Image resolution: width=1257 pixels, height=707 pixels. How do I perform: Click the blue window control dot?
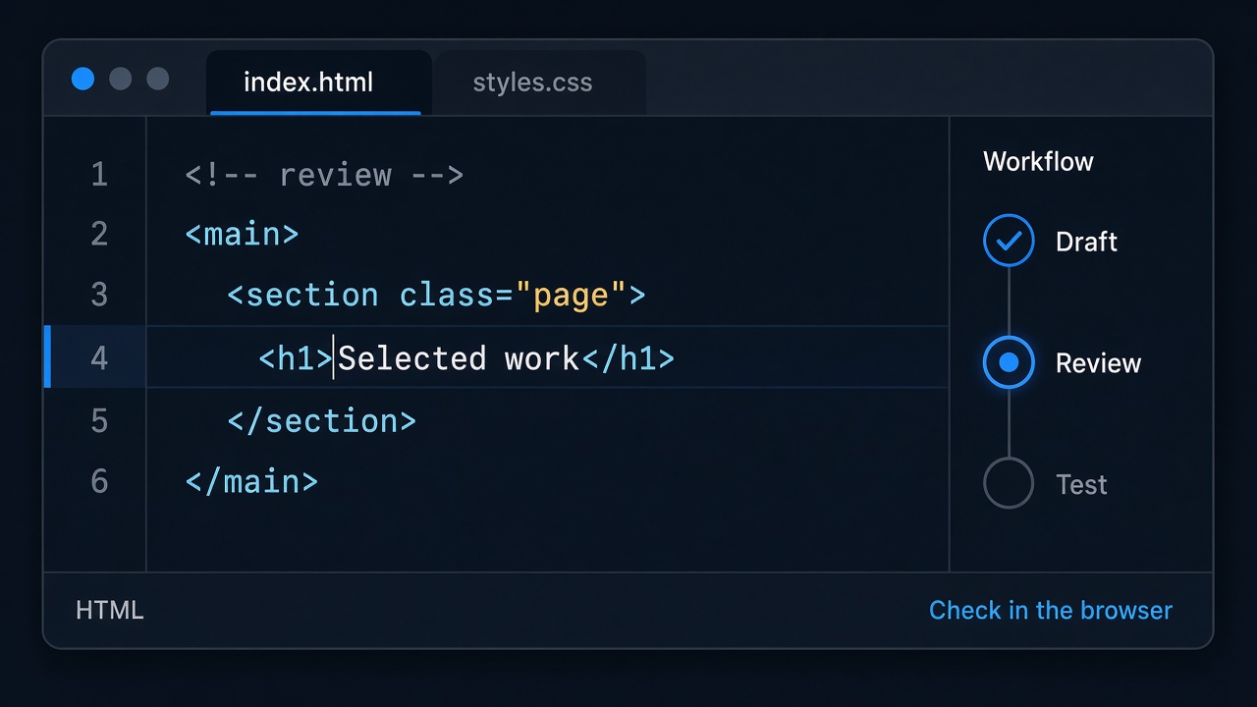pyautogui.click(x=83, y=79)
